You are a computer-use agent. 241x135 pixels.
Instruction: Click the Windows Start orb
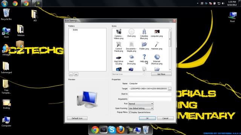point(5,3)
